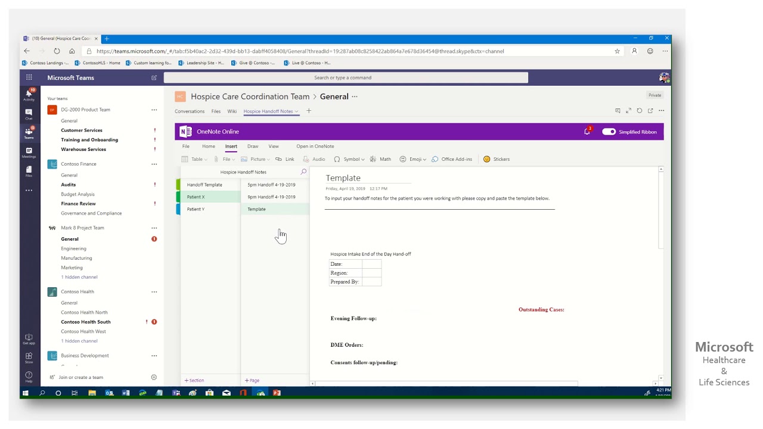Open the Teams app launcher waffle

click(29, 77)
